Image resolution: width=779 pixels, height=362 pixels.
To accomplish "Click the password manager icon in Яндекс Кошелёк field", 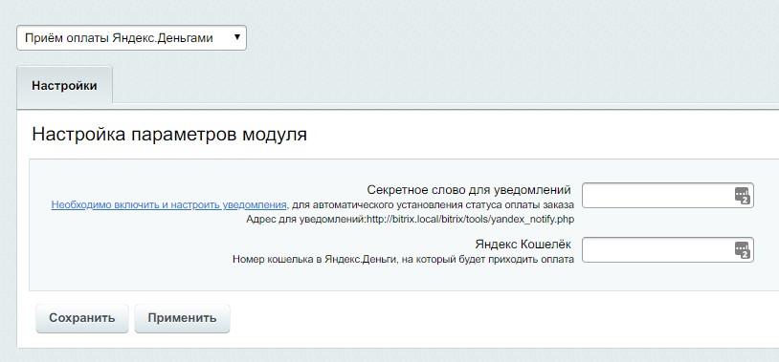I will 742,250.
